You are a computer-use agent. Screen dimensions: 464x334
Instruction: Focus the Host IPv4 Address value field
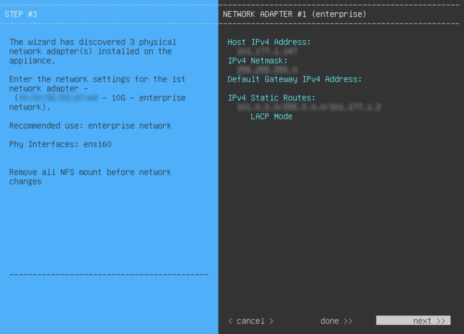268,52
